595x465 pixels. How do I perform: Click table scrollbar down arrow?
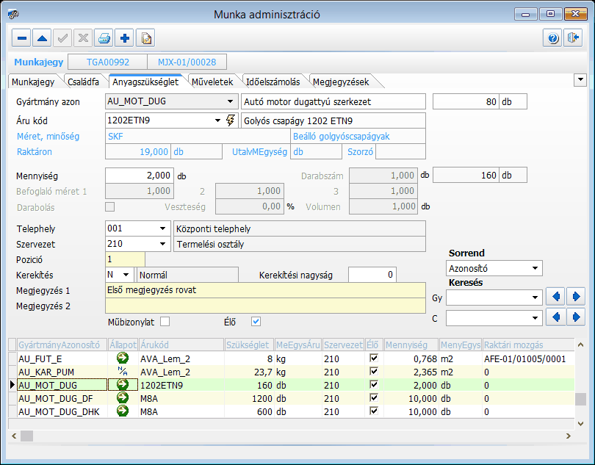point(580,423)
